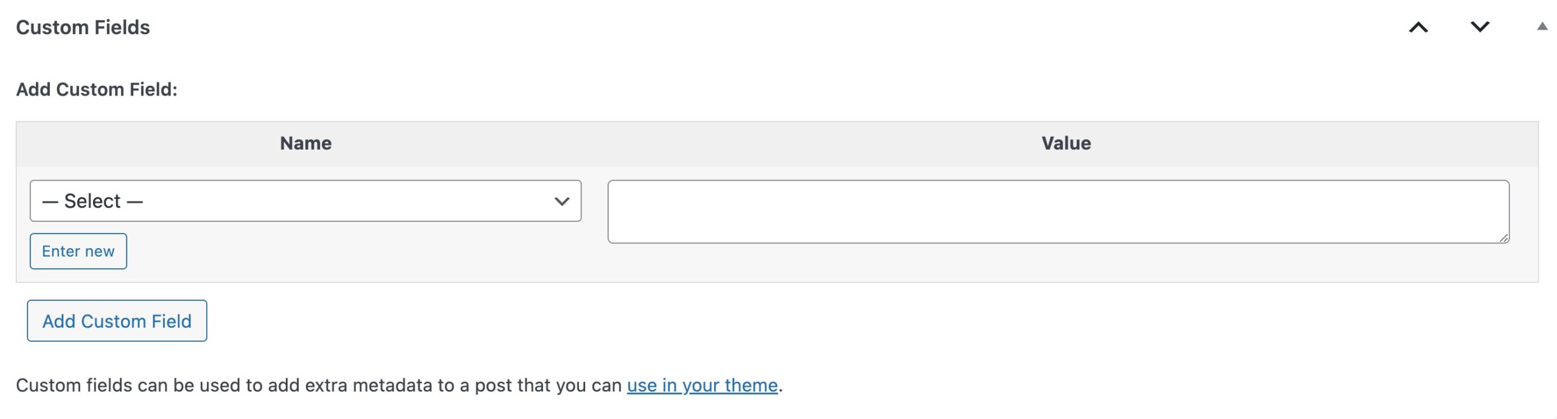Click the empty header area beside the panel title
Image resolution: width=1557 pixels, height=419 pixels.
(x=730, y=27)
